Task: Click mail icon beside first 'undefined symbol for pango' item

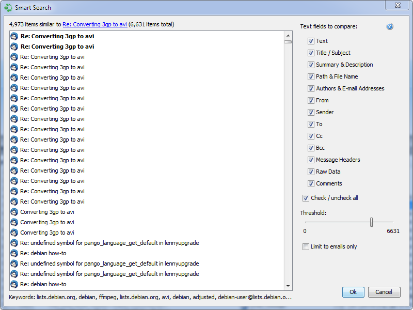Action: pos(14,243)
